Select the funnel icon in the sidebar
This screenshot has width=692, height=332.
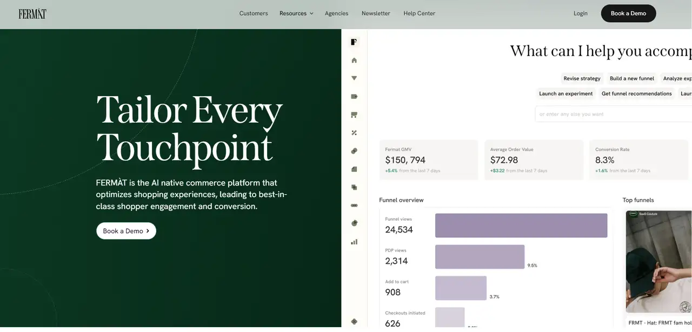pos(354,78)
